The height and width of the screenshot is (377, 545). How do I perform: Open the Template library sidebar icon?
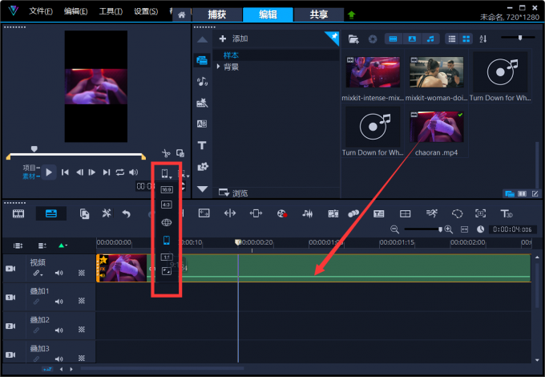pyautogui.click(x=202, y=103)
